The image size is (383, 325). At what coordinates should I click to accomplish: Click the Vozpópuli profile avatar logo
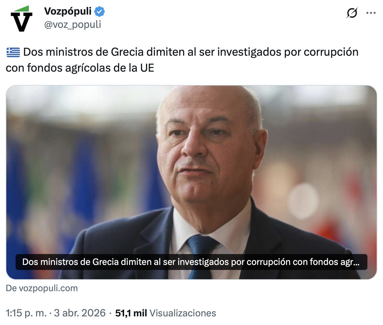22,19
